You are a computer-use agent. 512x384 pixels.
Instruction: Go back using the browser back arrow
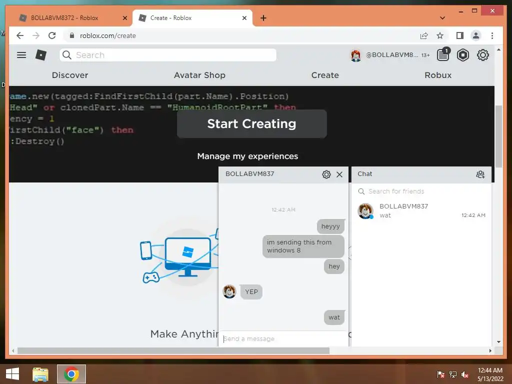coord(20,35)
